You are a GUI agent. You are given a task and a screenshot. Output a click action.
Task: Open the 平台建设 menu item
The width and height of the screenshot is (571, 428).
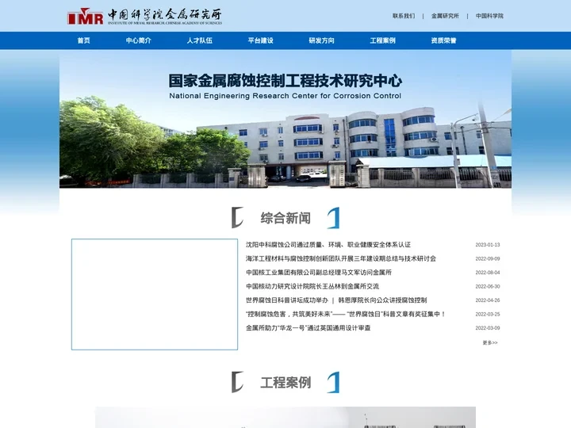coord(261,40)
